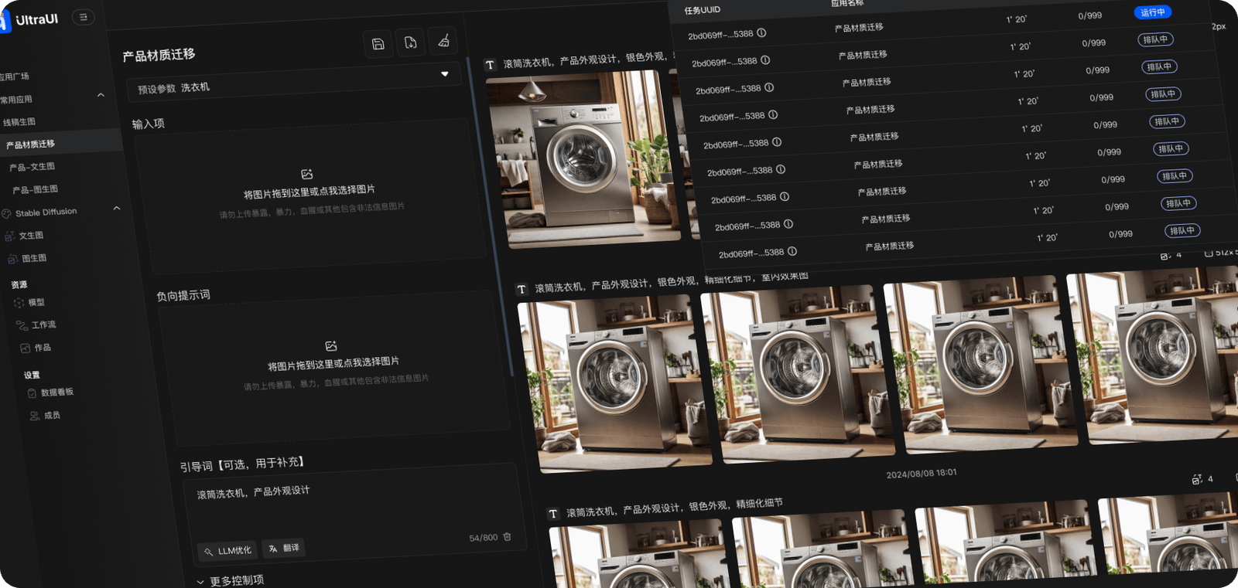The width and height of the screenshot is (1238, 588).
Task: Select 线稿生图 in the sidebar
Action: pyautogui.click(x=19, y=122)
